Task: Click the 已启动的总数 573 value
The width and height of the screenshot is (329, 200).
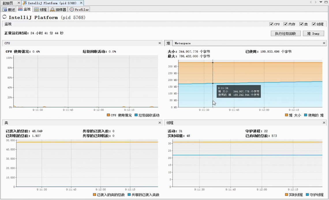Action: (274, 136)
